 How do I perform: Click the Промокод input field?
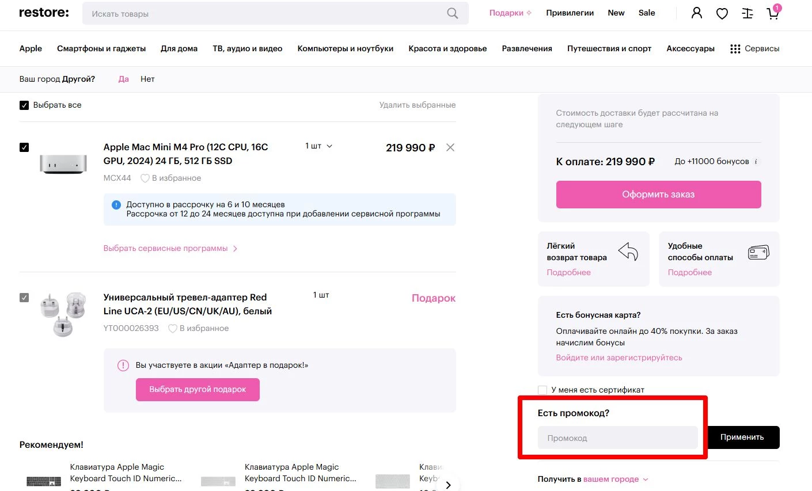pos(617,437)
